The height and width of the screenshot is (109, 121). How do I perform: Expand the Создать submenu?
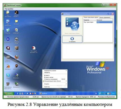[x=55, y=84]
